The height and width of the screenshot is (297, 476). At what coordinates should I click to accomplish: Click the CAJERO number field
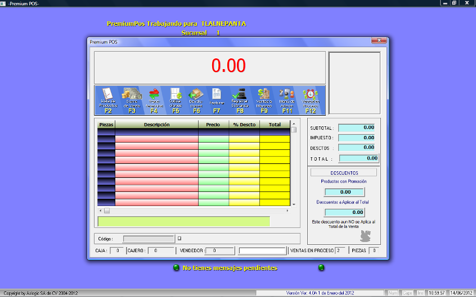coord(161,250)
